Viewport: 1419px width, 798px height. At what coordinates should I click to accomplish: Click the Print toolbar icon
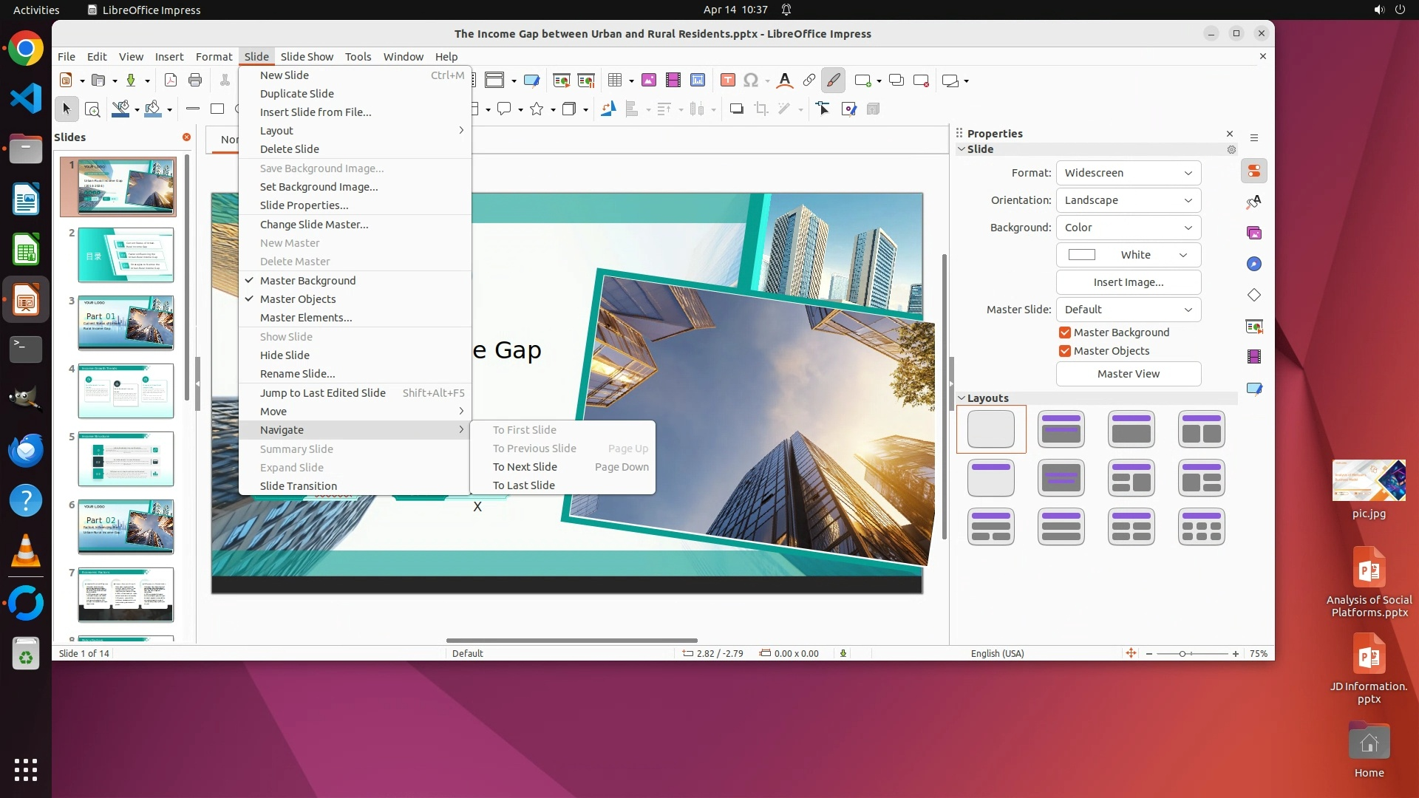pos(195,80)
